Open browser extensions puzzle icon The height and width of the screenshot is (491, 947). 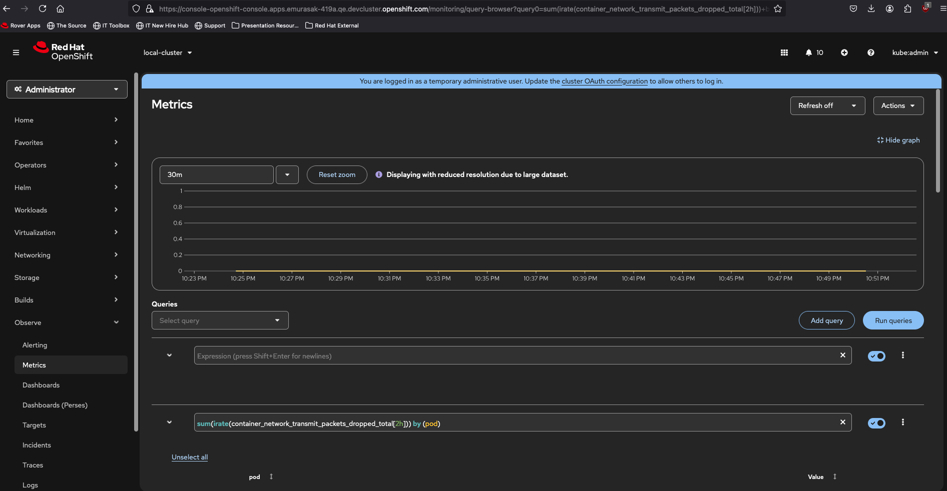tap(907, 8)
